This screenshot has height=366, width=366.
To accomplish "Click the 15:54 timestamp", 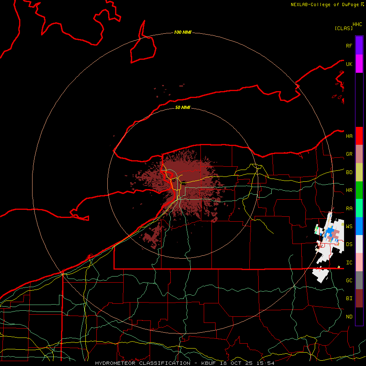I will [x=265, y=363].
